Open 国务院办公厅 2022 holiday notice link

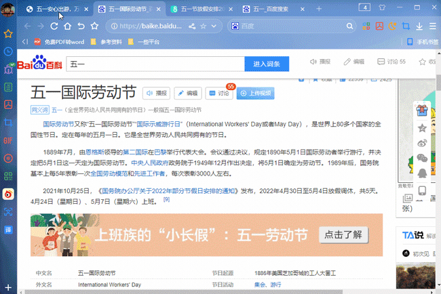click(x=168, y=191)
